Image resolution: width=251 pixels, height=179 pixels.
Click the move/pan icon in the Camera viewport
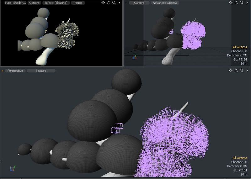click(231, 3)
